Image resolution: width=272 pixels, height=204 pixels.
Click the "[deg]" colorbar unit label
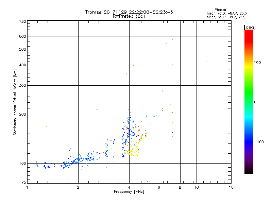tap(250, 28)
